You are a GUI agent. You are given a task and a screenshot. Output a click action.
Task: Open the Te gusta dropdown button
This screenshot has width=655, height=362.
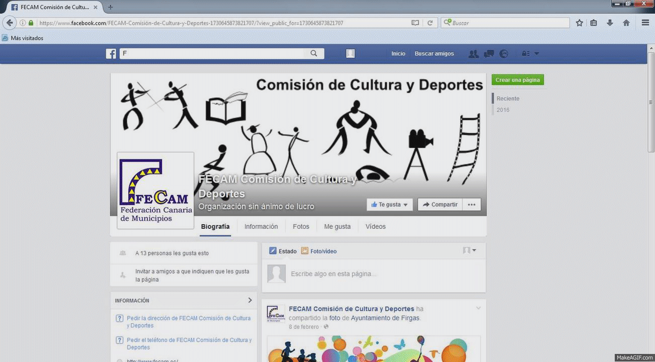pos(390,205)
